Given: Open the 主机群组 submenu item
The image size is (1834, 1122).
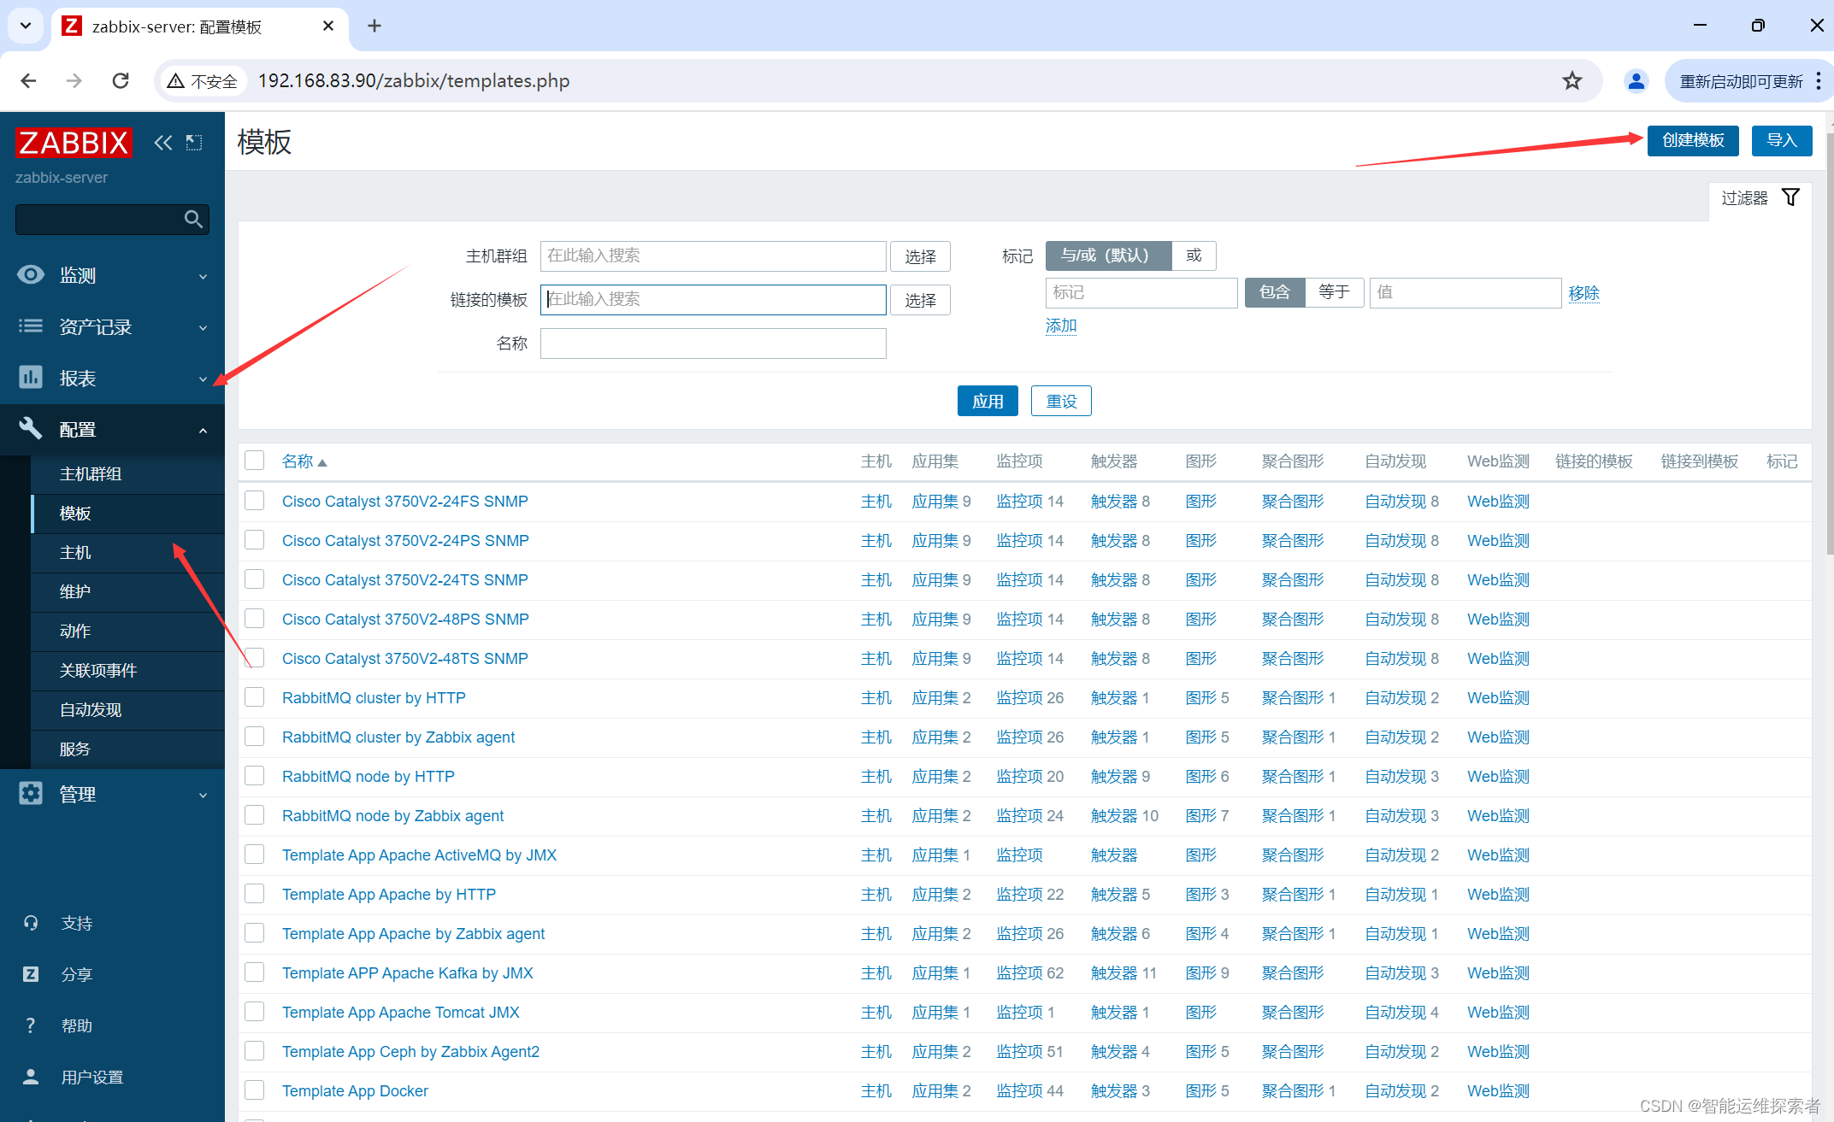Looking at the screenshot, I should pos(91,473).
